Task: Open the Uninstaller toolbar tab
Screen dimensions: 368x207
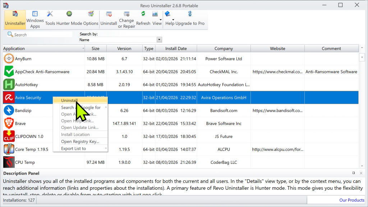Action: coord(15,19)
